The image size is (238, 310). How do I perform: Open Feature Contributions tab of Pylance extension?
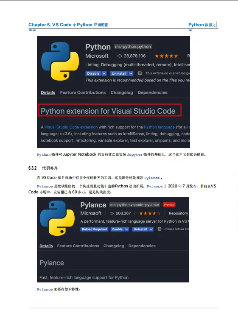78,246
